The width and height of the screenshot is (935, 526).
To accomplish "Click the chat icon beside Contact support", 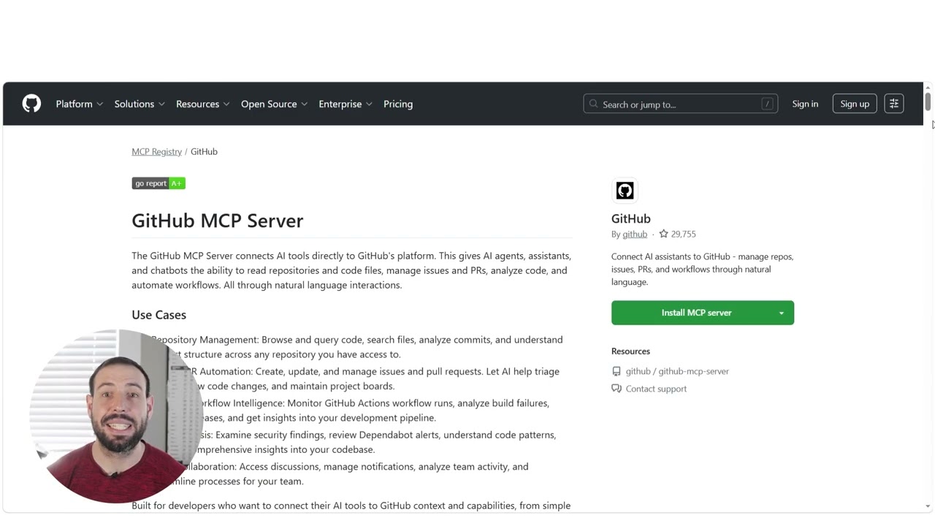I will tap(617, 389).
